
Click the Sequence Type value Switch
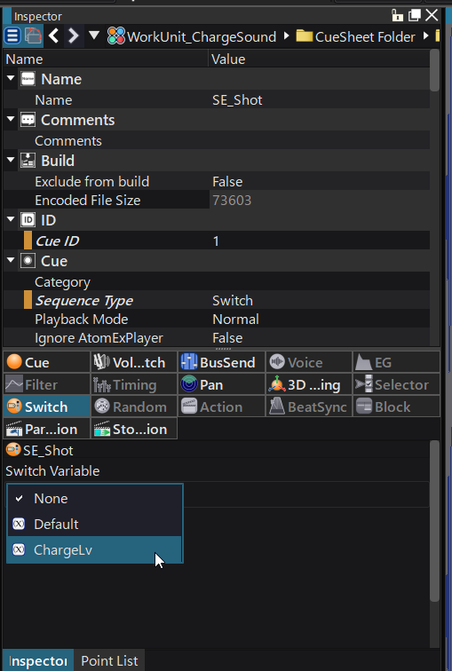click(233, 300)
